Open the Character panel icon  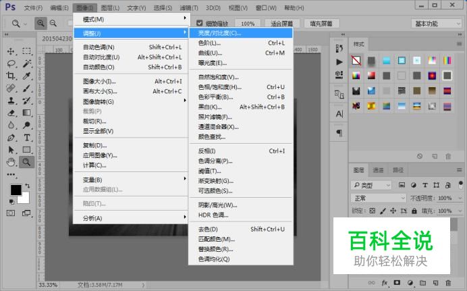point(339,114)
